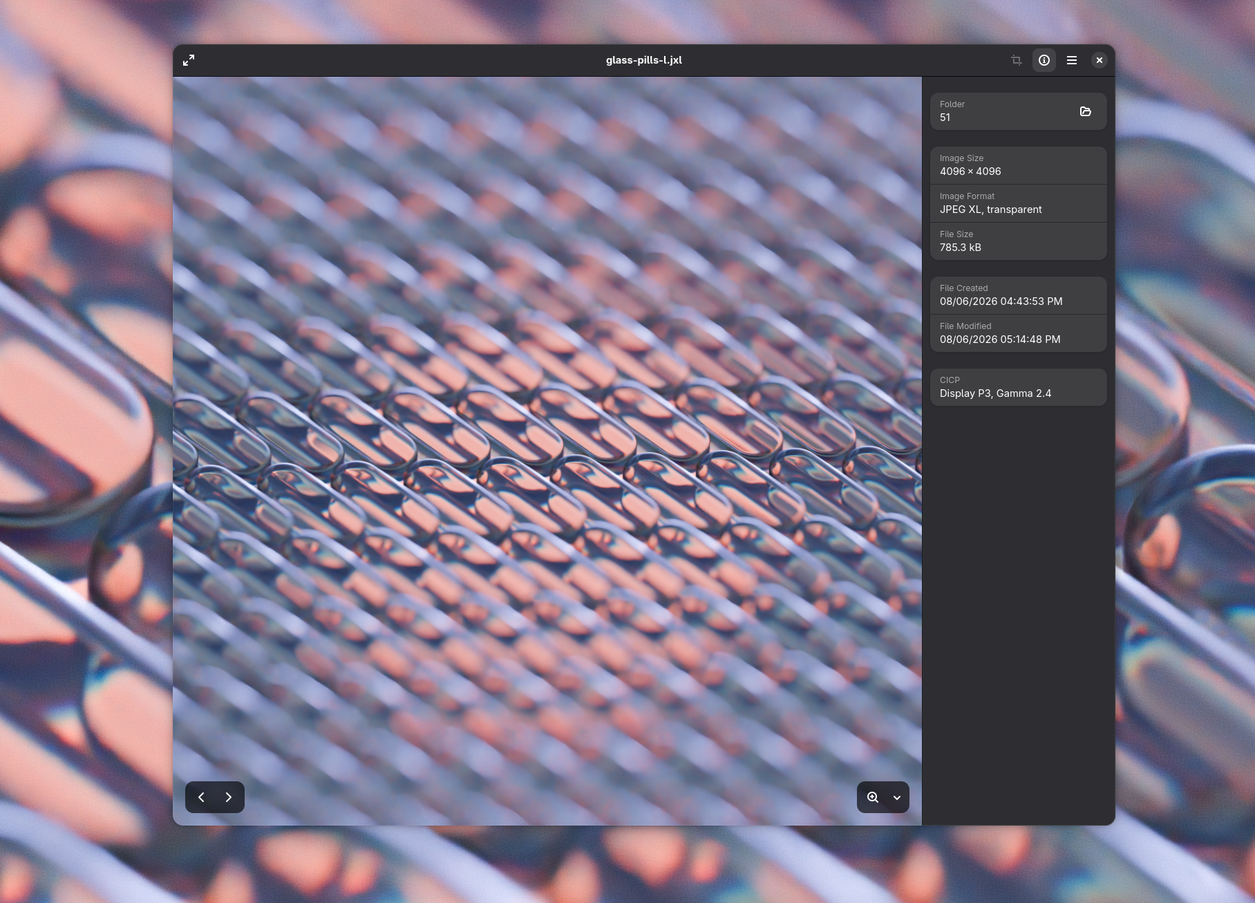
Task: Select File Created date 04:43:53 PM
Action: click(x=1001, y=301)
